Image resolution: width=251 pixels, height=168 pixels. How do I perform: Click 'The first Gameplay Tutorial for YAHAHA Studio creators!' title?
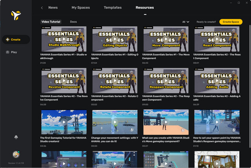[x=63, y=139]
